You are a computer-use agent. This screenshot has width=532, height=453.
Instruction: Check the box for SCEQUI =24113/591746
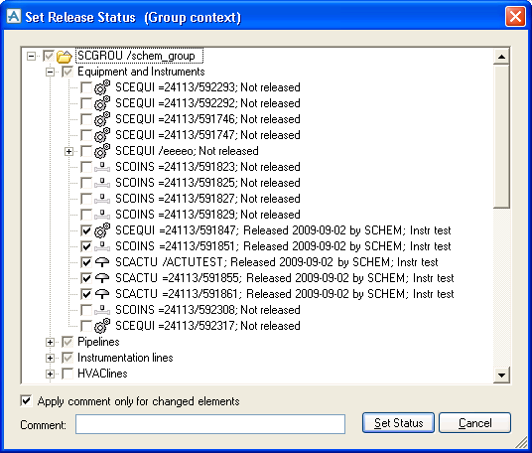pos(86,119)
